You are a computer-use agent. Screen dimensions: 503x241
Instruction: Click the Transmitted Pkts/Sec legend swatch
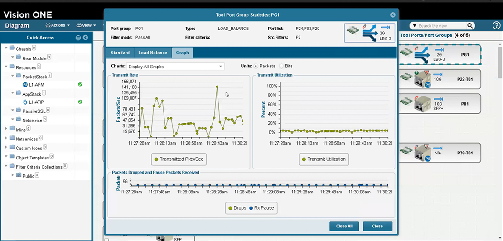156,159
